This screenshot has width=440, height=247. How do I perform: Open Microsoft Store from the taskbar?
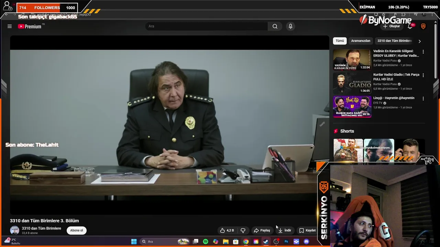tap(236, 242)
